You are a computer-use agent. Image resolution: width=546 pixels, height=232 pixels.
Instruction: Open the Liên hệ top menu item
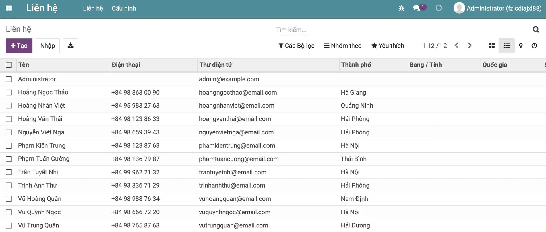click(x=93, y=8)
